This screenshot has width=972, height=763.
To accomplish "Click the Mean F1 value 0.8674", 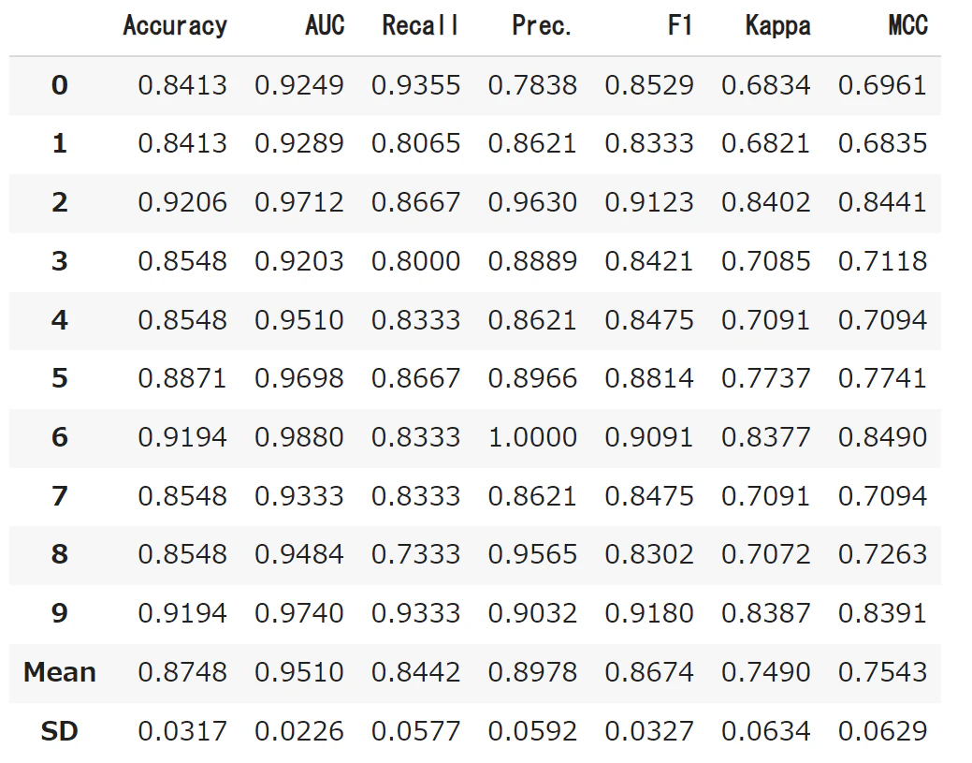I will pyautogui.click(x=649, y=672).
